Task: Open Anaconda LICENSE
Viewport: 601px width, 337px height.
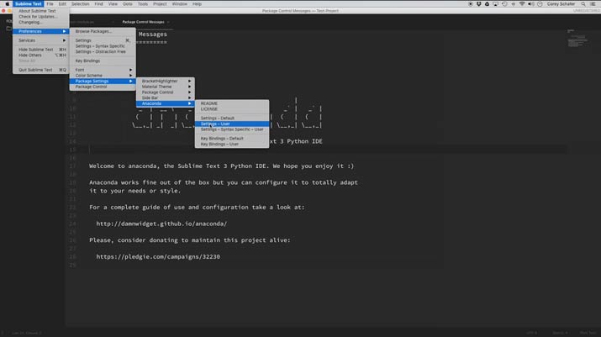Action: 232,109
